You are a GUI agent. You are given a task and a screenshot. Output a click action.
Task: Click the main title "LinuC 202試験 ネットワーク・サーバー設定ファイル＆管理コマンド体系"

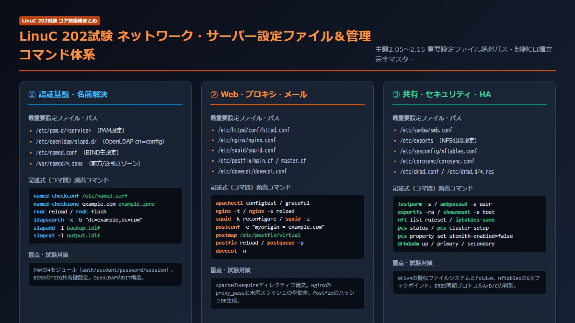point(195,45)
